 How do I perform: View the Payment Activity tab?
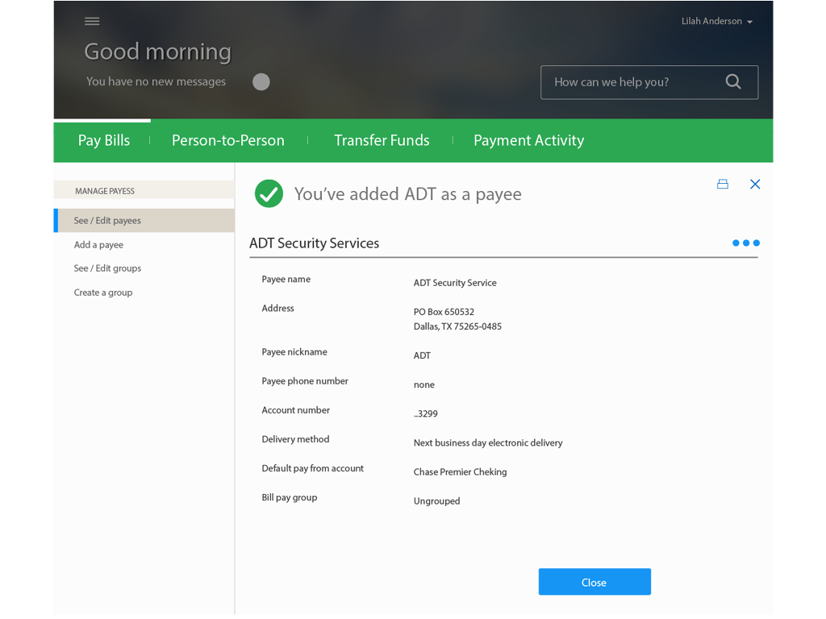point(528,140)
